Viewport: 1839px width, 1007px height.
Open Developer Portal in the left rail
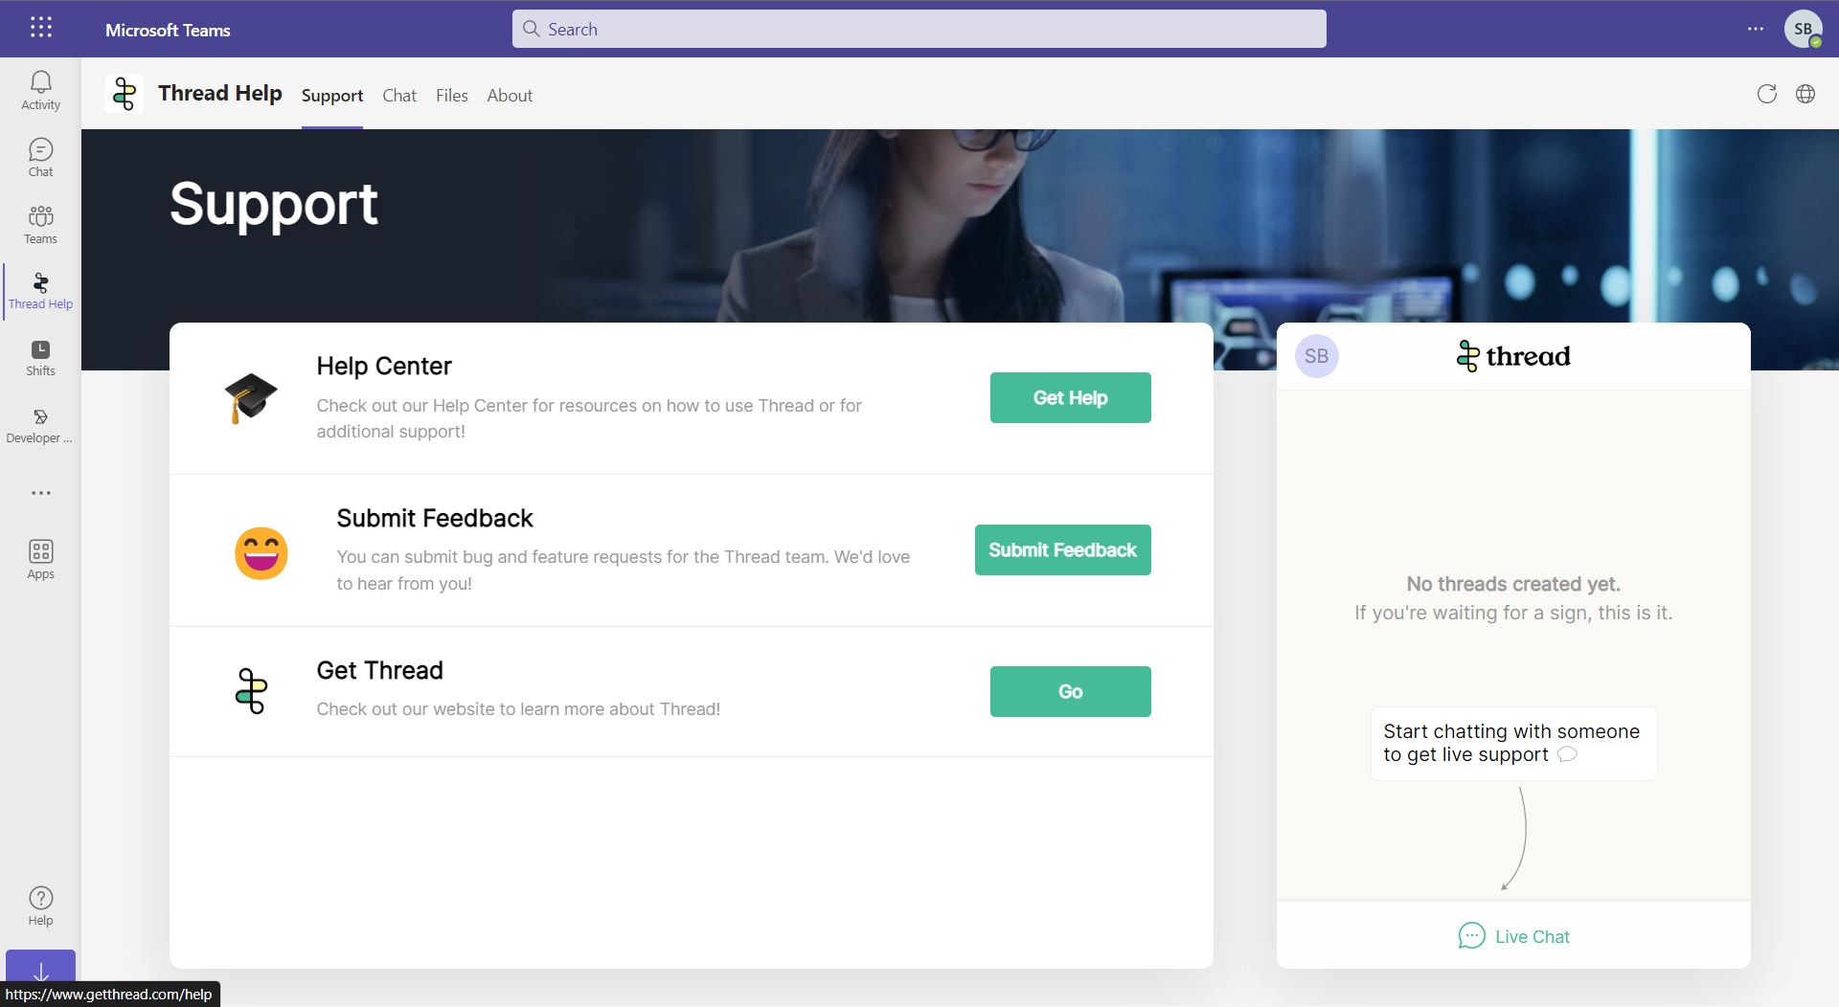coord(40,426)
